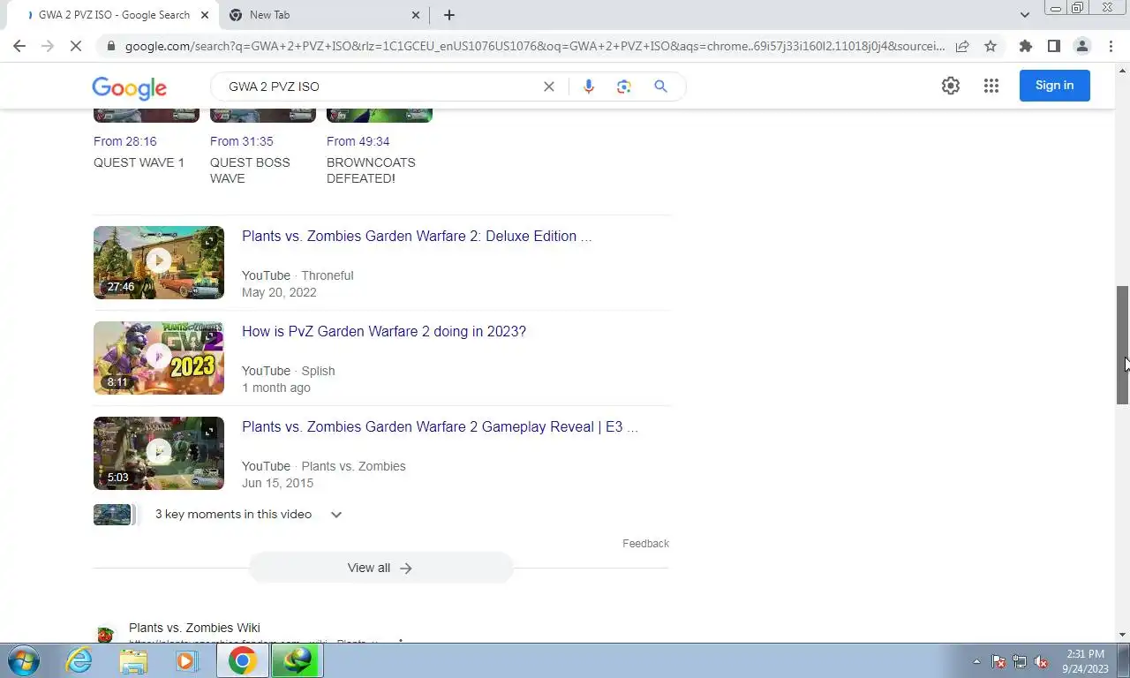1130x678 pixels.
Task: Open a new tab with plus
Action: pyautogui.click(x=448, y=15)
